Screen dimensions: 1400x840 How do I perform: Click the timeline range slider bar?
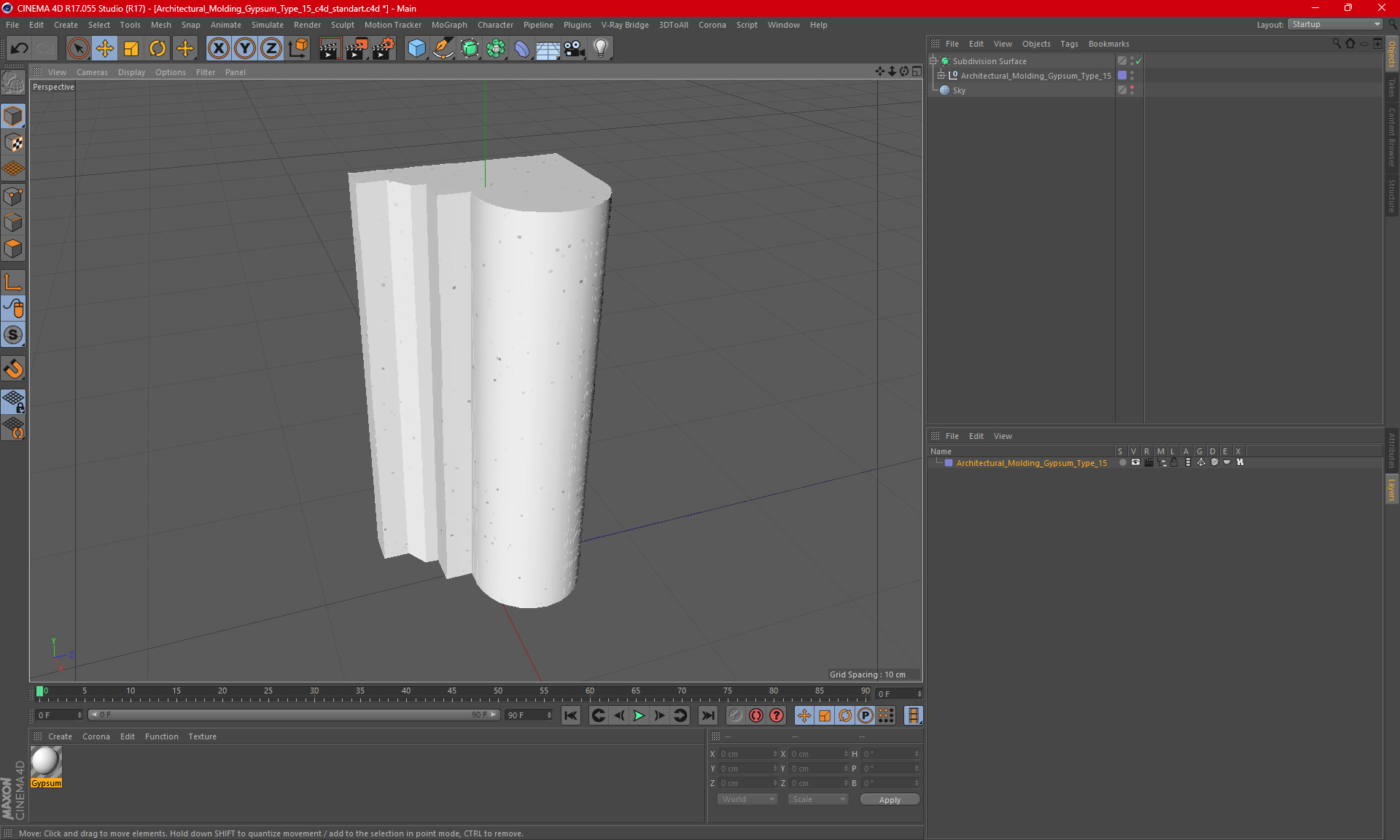(294, 715)
